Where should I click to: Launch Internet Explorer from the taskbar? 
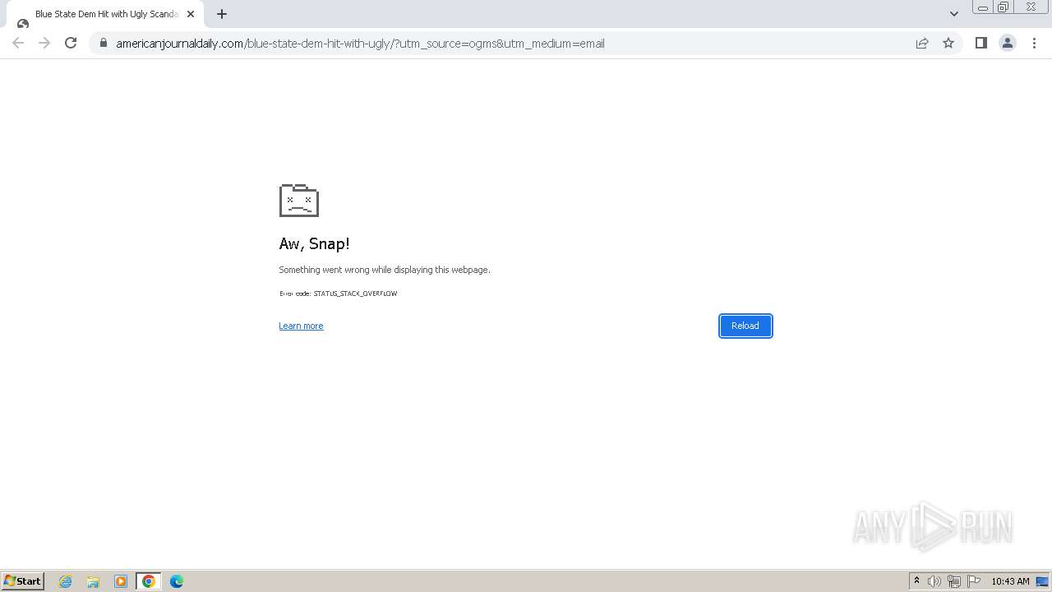(x=66, y=581)
